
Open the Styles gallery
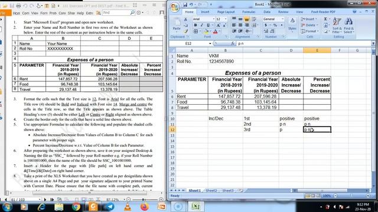292,24
